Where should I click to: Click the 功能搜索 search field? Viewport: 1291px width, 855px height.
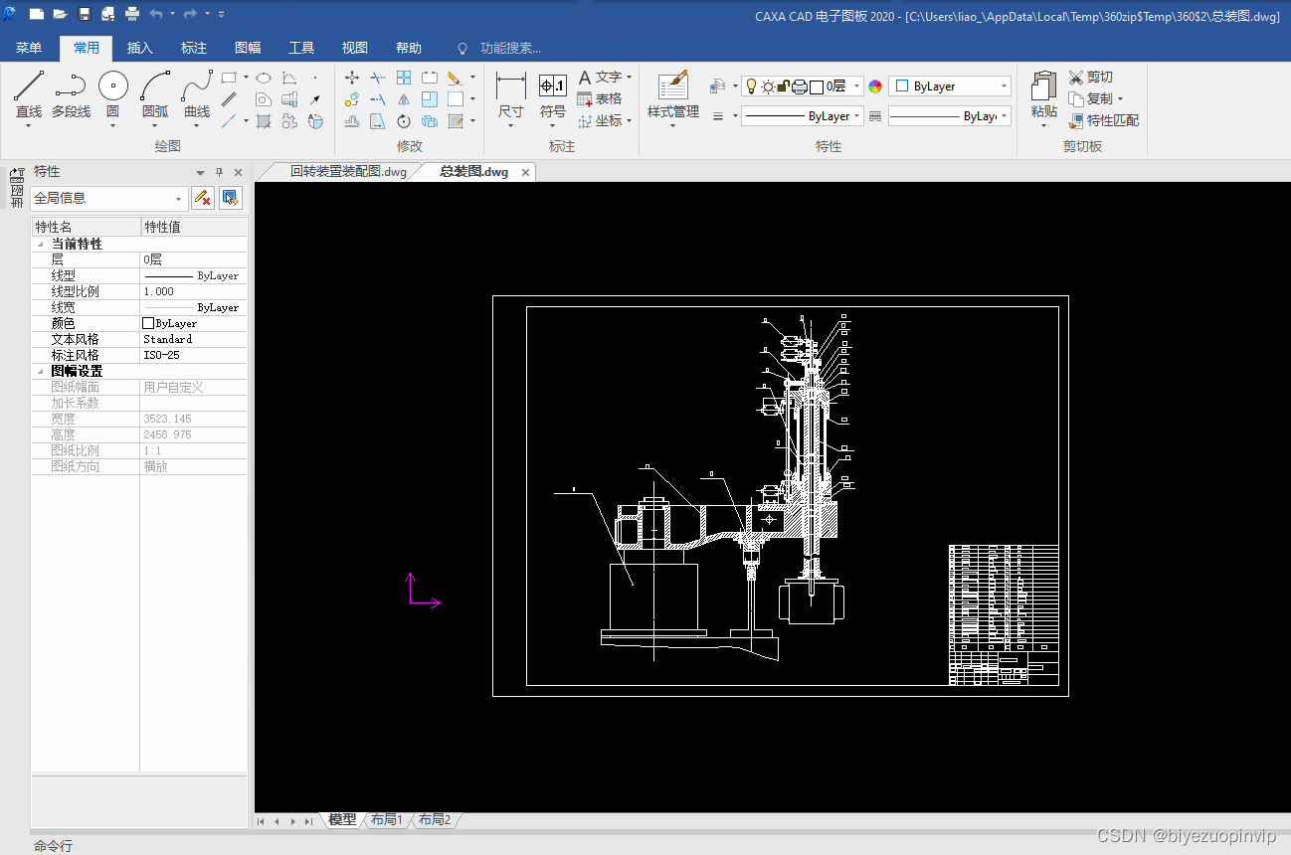pos(510,48)
